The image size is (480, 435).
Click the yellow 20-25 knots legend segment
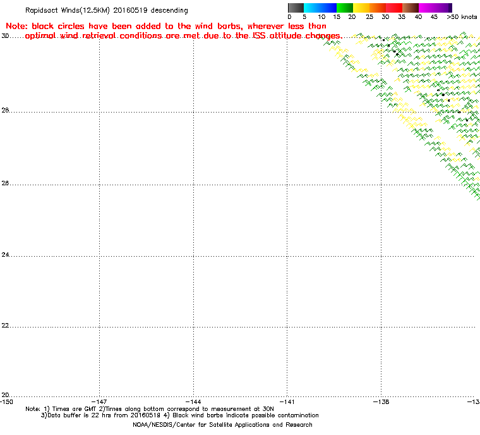[361, 8]
